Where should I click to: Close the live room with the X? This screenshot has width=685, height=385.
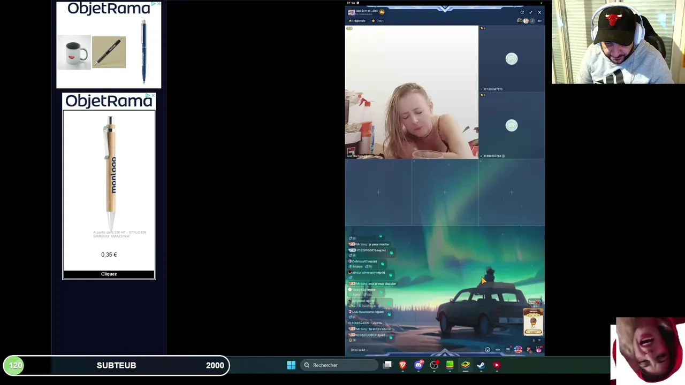[x=539, y=12]
